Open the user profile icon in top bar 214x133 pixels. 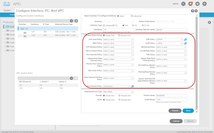click(197, 4)
